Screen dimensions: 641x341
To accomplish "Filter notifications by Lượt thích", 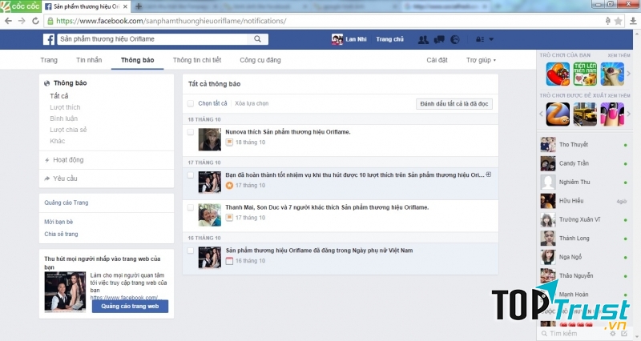I will pyautogui.click(x=65, y=107).
